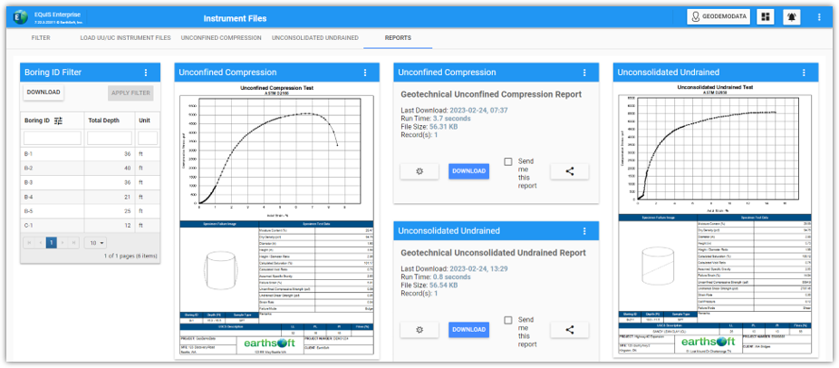Screen dimensions: 839x368
Task: Click page 1 in the grid pager
Action: (52, 243)
